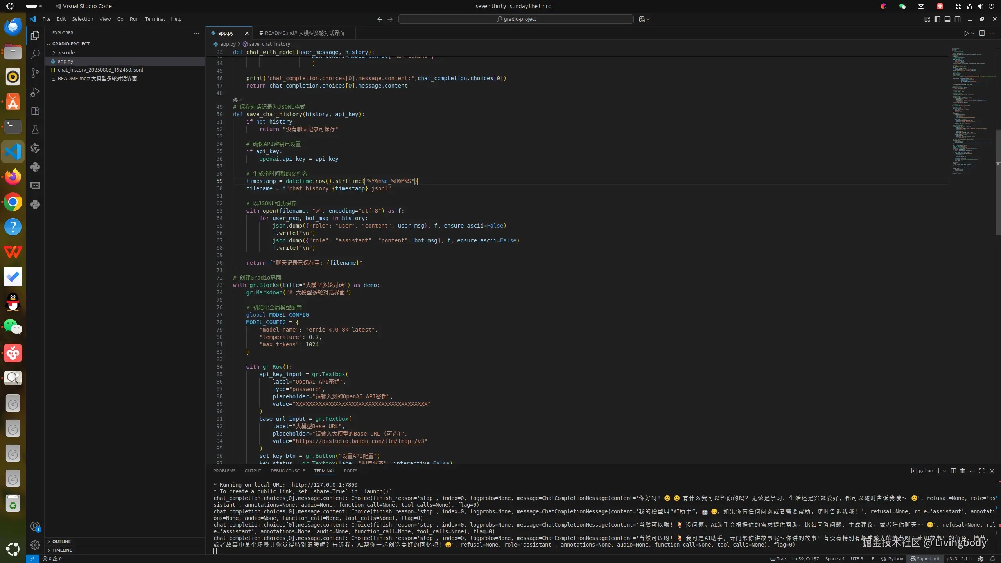Toggle the secondary side bar visibility
Viewport: 1001px width, 563px height.
[958, 19]
